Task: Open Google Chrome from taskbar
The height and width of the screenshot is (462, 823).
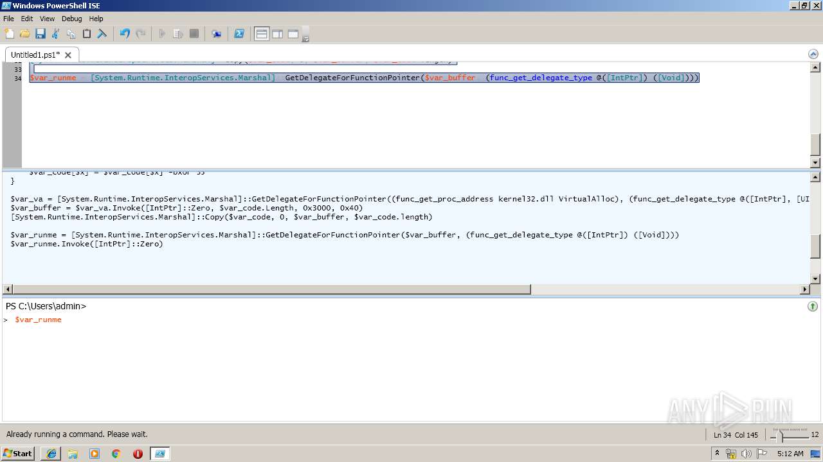Action: coord(116,454)
